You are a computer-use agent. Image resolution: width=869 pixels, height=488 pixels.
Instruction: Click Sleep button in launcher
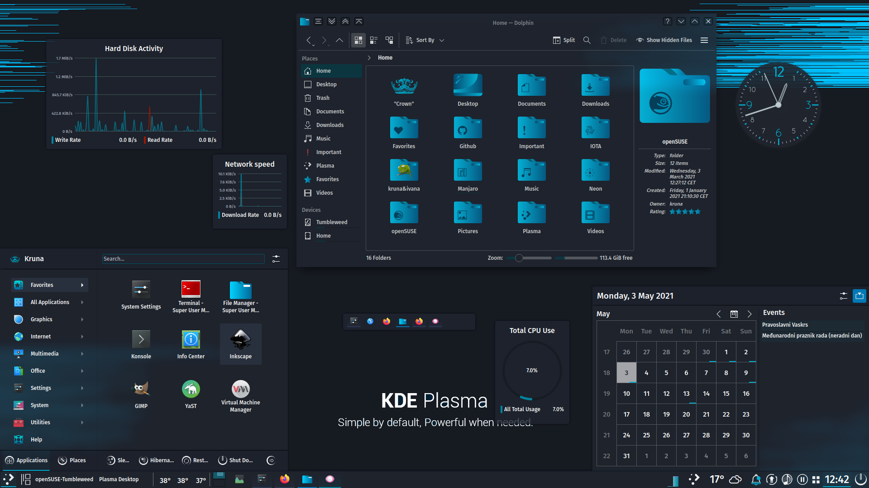click(118, 460)
